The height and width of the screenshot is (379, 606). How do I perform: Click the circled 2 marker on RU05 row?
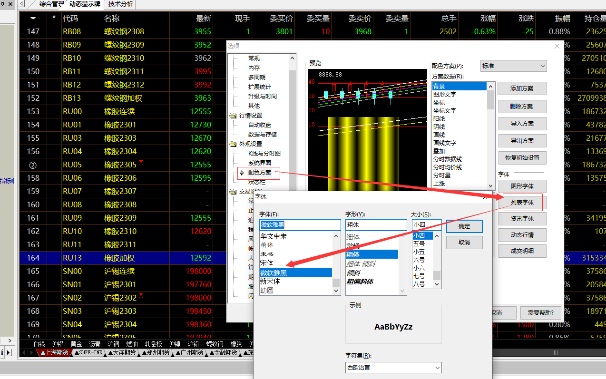pyautogui.click(x=33, y=165)
